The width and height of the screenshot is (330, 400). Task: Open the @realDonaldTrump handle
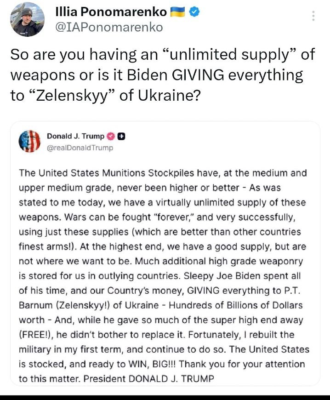pos(80,148)
